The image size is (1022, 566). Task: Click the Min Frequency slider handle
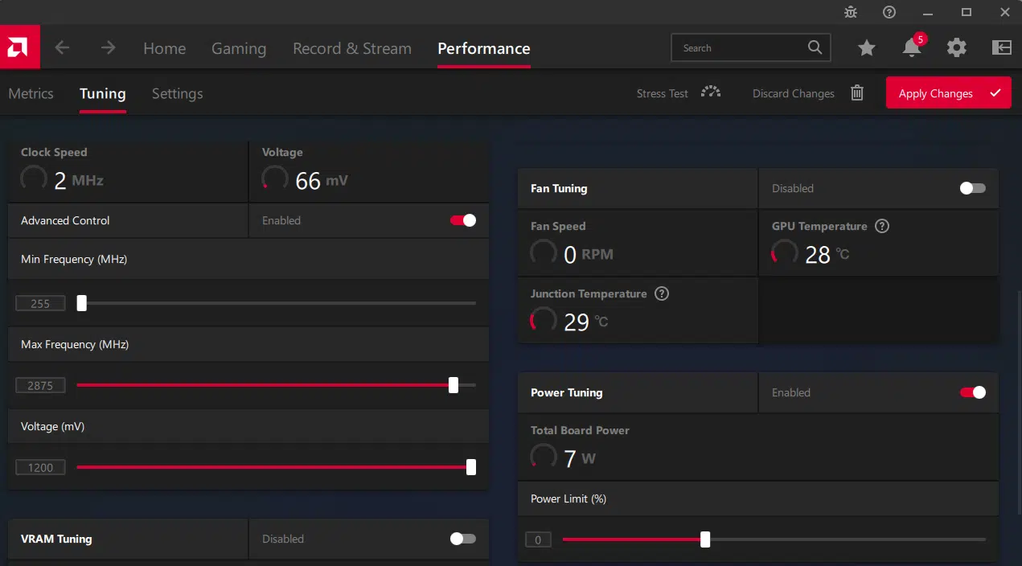tap(81, 303)
